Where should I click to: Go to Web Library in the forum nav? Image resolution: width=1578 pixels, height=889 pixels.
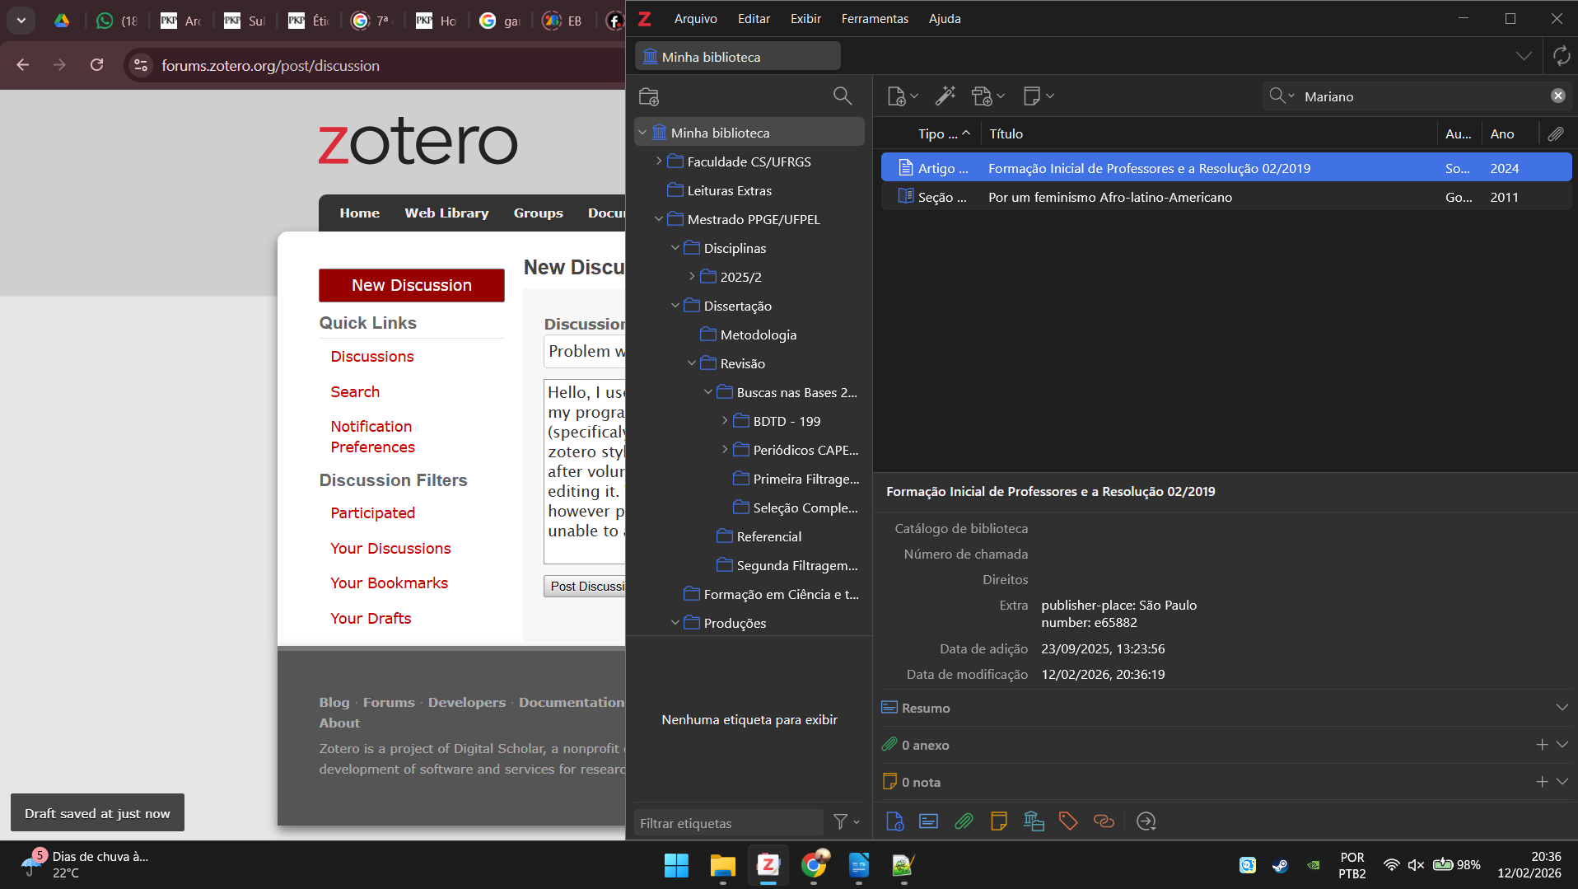click(446, 213)
